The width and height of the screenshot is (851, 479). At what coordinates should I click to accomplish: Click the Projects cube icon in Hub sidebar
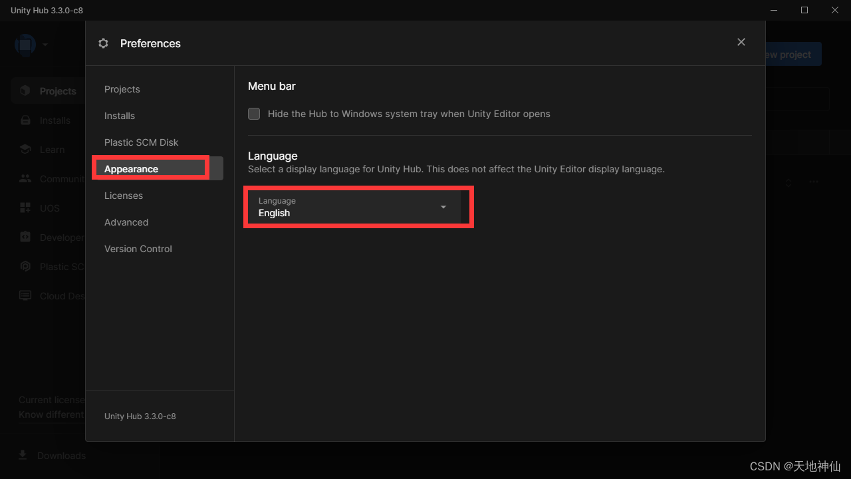click(25, 91)
